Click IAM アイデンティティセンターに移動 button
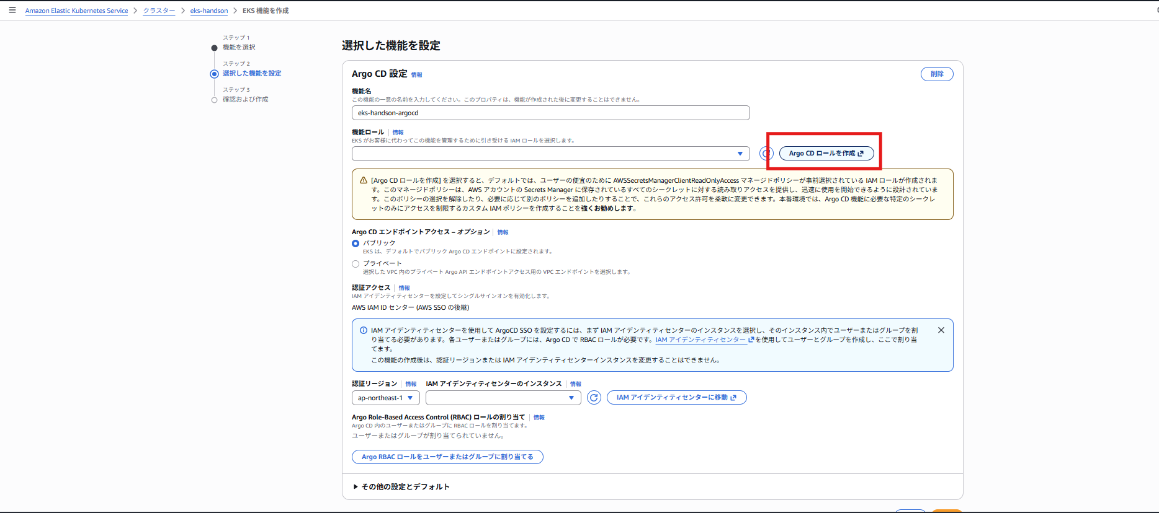The image size is (1159, 513). [x=677, y=398]
